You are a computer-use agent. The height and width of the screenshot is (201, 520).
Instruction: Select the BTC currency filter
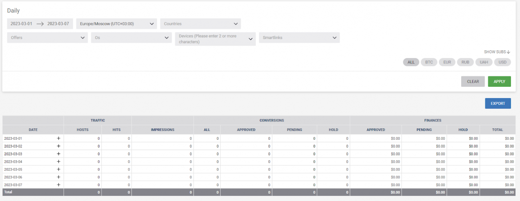(429, 62)
